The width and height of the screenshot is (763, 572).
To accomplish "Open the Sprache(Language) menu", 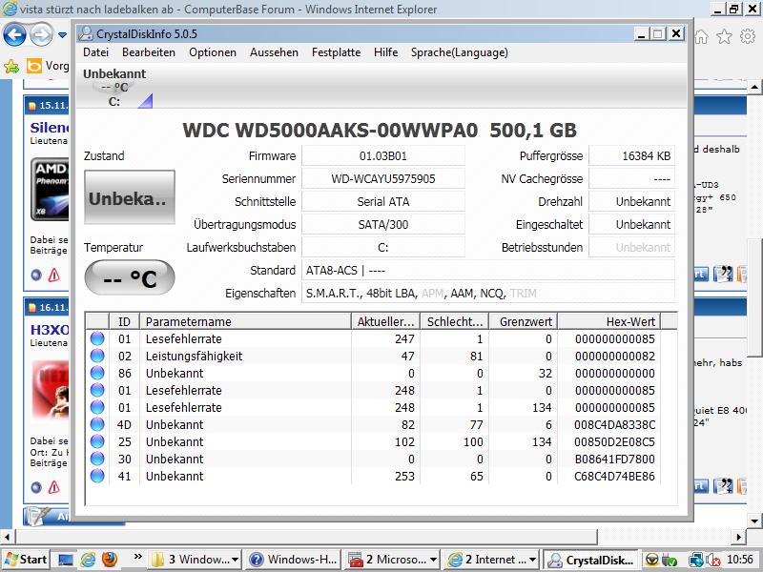I will pos(460,52).
